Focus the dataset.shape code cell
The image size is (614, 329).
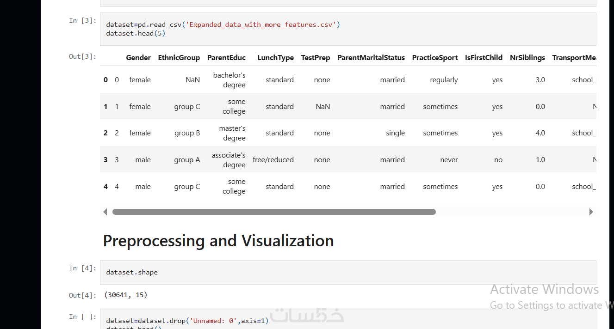click(347, 272)
